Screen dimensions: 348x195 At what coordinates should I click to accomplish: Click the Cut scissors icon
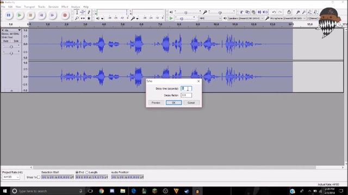(241, 12)
